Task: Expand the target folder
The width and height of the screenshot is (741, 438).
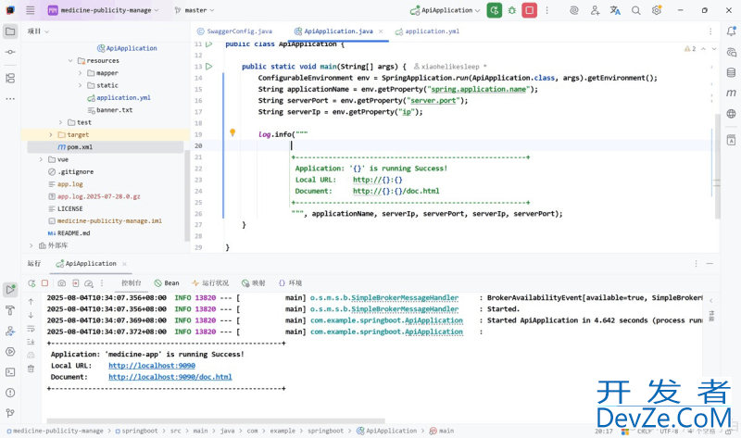Action: (x=51, y=134)
